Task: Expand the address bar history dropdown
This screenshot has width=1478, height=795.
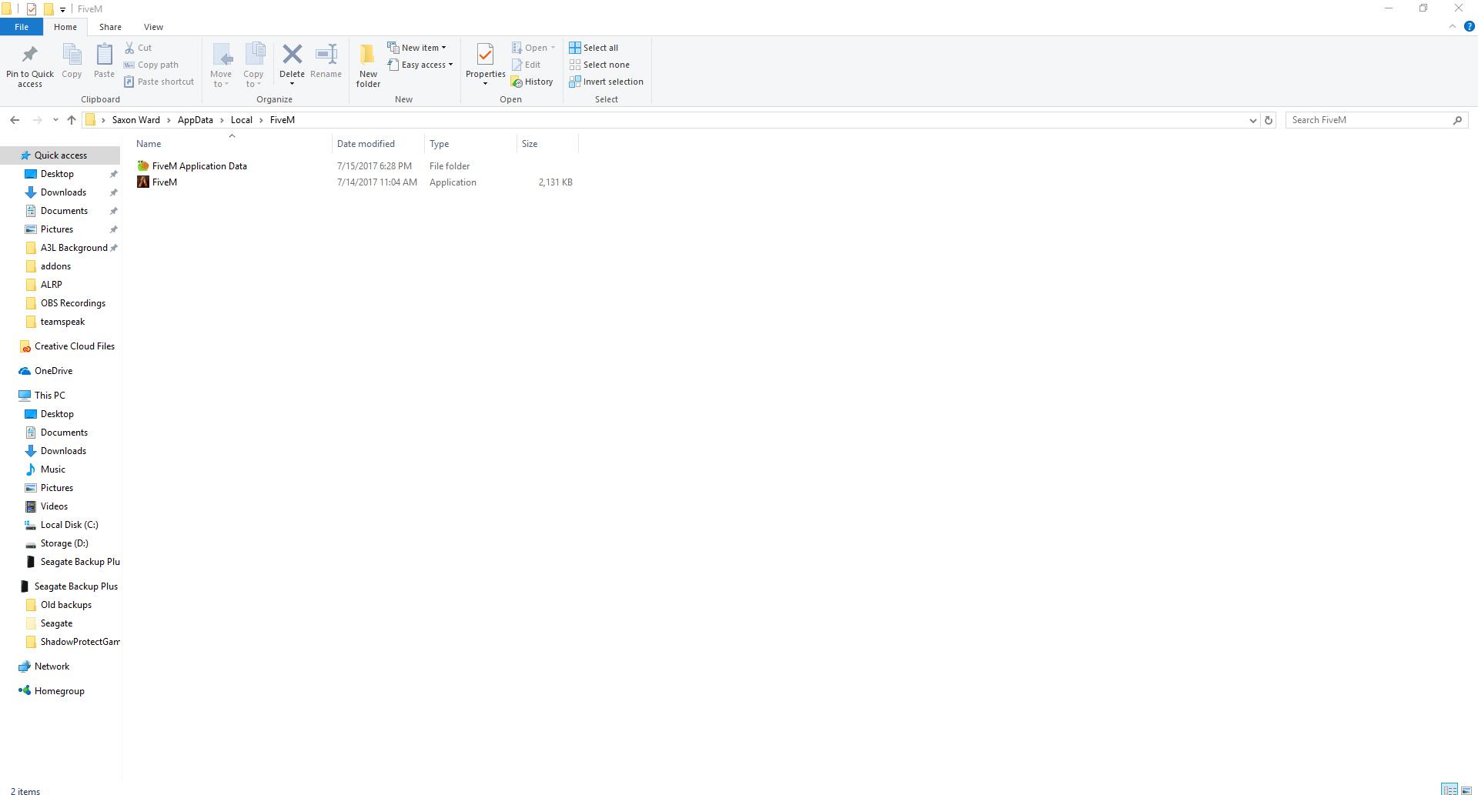Action: pyautogui.click(x=1252, y=120)
